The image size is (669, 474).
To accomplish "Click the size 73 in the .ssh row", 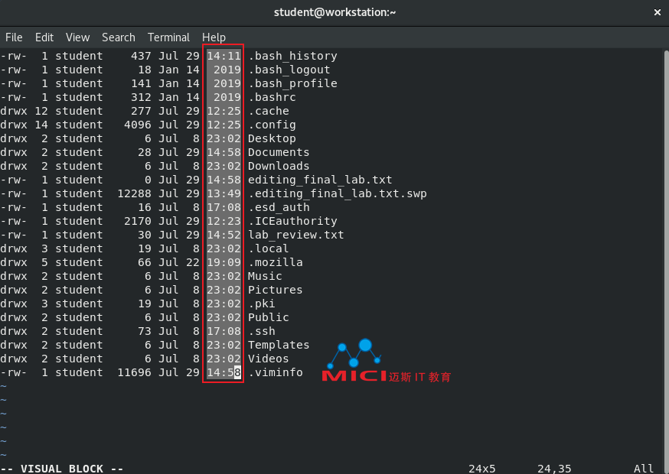I will (x=144, y=331).
